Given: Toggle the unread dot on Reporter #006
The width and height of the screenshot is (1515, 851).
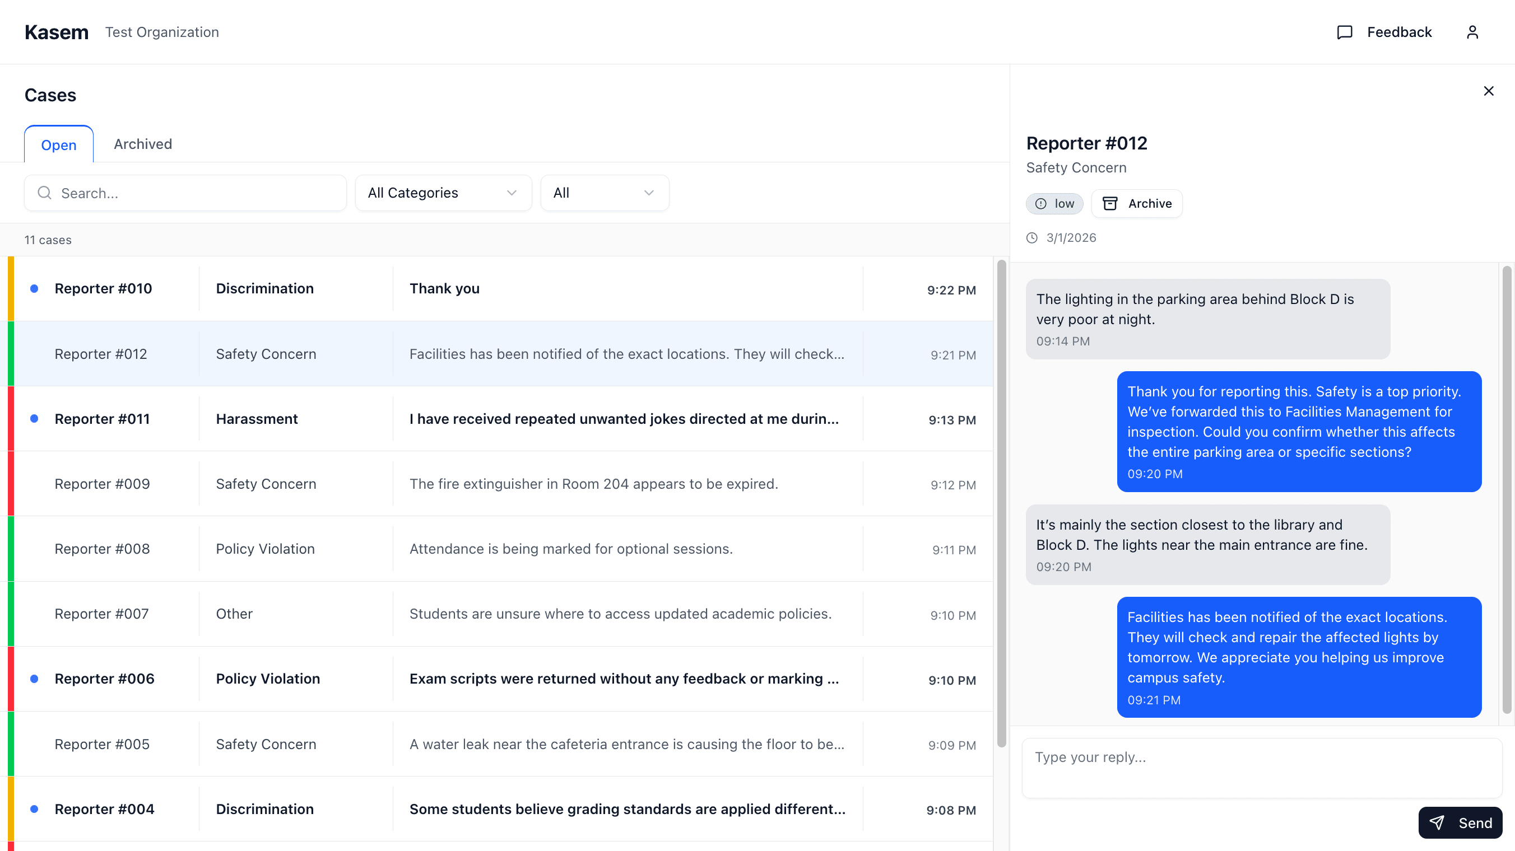Looking at the screenshot, I should coord(34,678).
